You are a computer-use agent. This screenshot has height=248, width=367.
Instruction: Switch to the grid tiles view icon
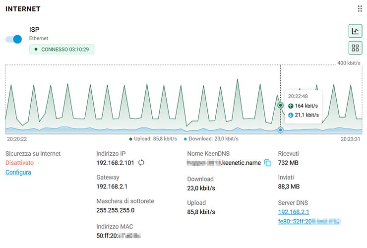click(x=355, y=48)
